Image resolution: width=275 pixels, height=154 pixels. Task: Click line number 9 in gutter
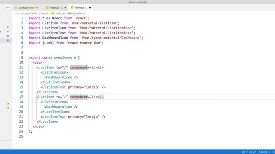pos(22,58)
